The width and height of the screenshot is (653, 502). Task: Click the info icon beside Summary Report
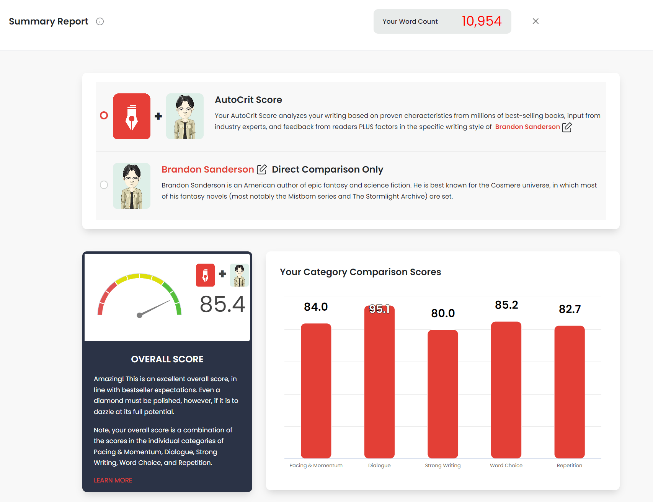(100, 21)
